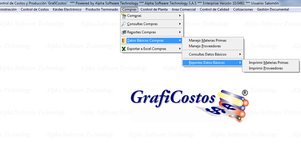This screenshot has width=301, height=148.
Task: Open the Control de Planta menu
Action: pyautogui.click(x=154, y=9)
